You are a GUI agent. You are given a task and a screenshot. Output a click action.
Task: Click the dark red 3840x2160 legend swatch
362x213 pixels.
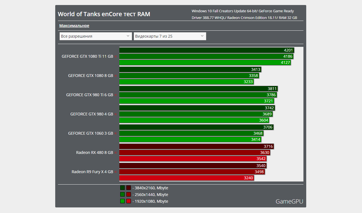129,188
